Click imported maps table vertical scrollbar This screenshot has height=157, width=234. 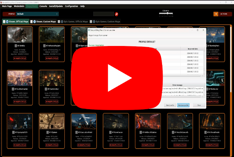[x=204, y=62]
